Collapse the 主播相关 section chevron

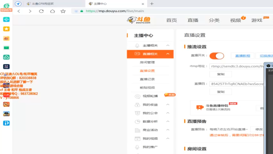coord(168,46)
